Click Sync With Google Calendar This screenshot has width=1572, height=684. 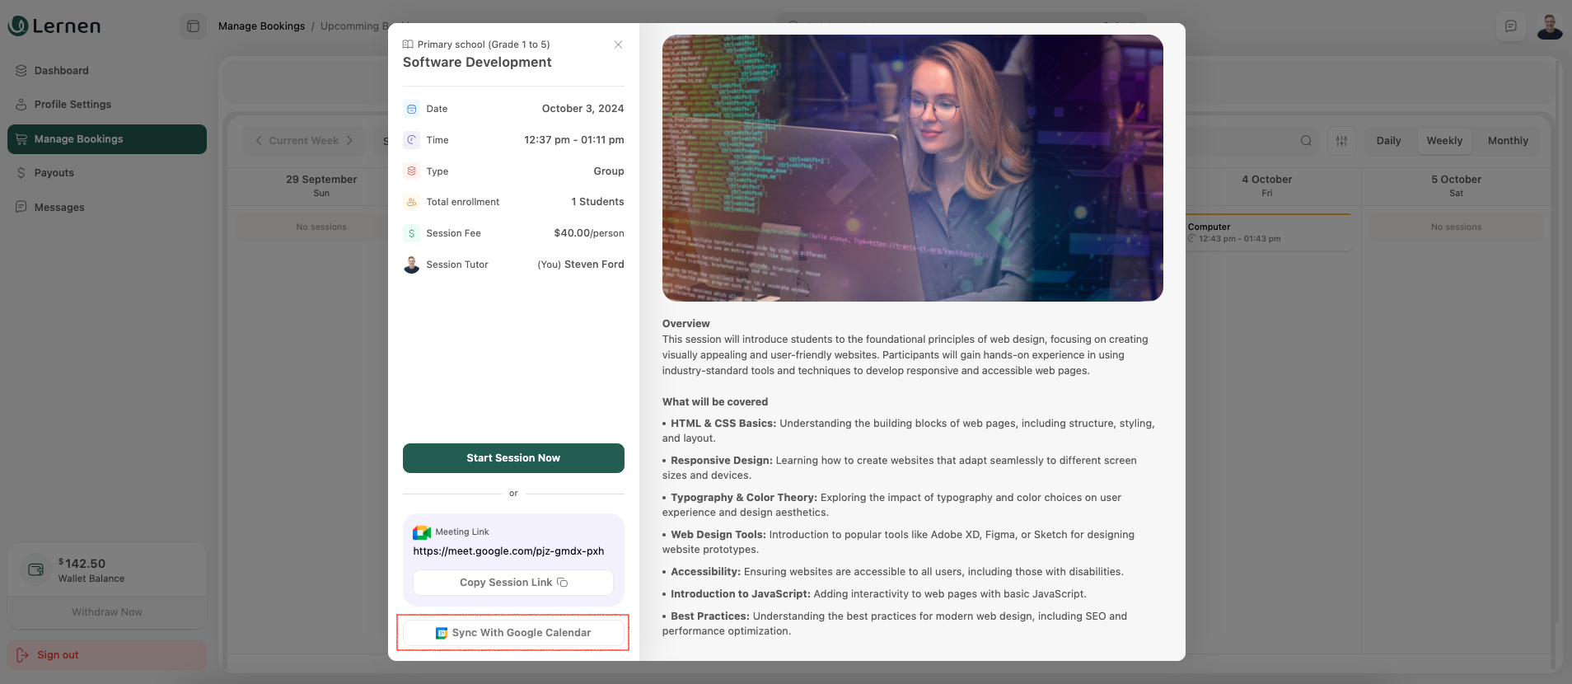tap(513, 633)
